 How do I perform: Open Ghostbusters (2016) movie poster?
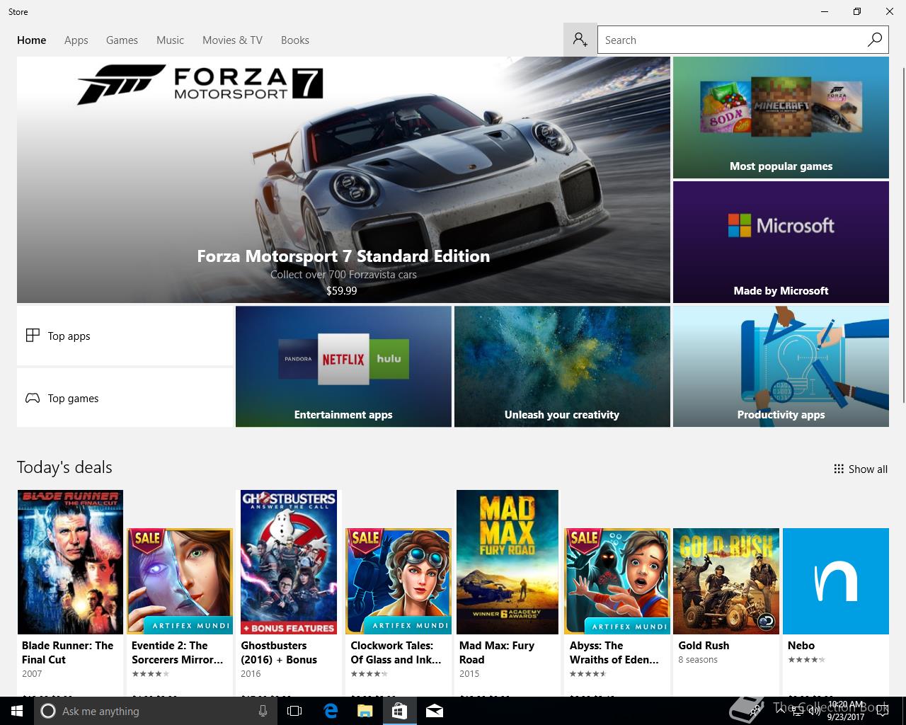pyautogui.click(x=289, y=562)
